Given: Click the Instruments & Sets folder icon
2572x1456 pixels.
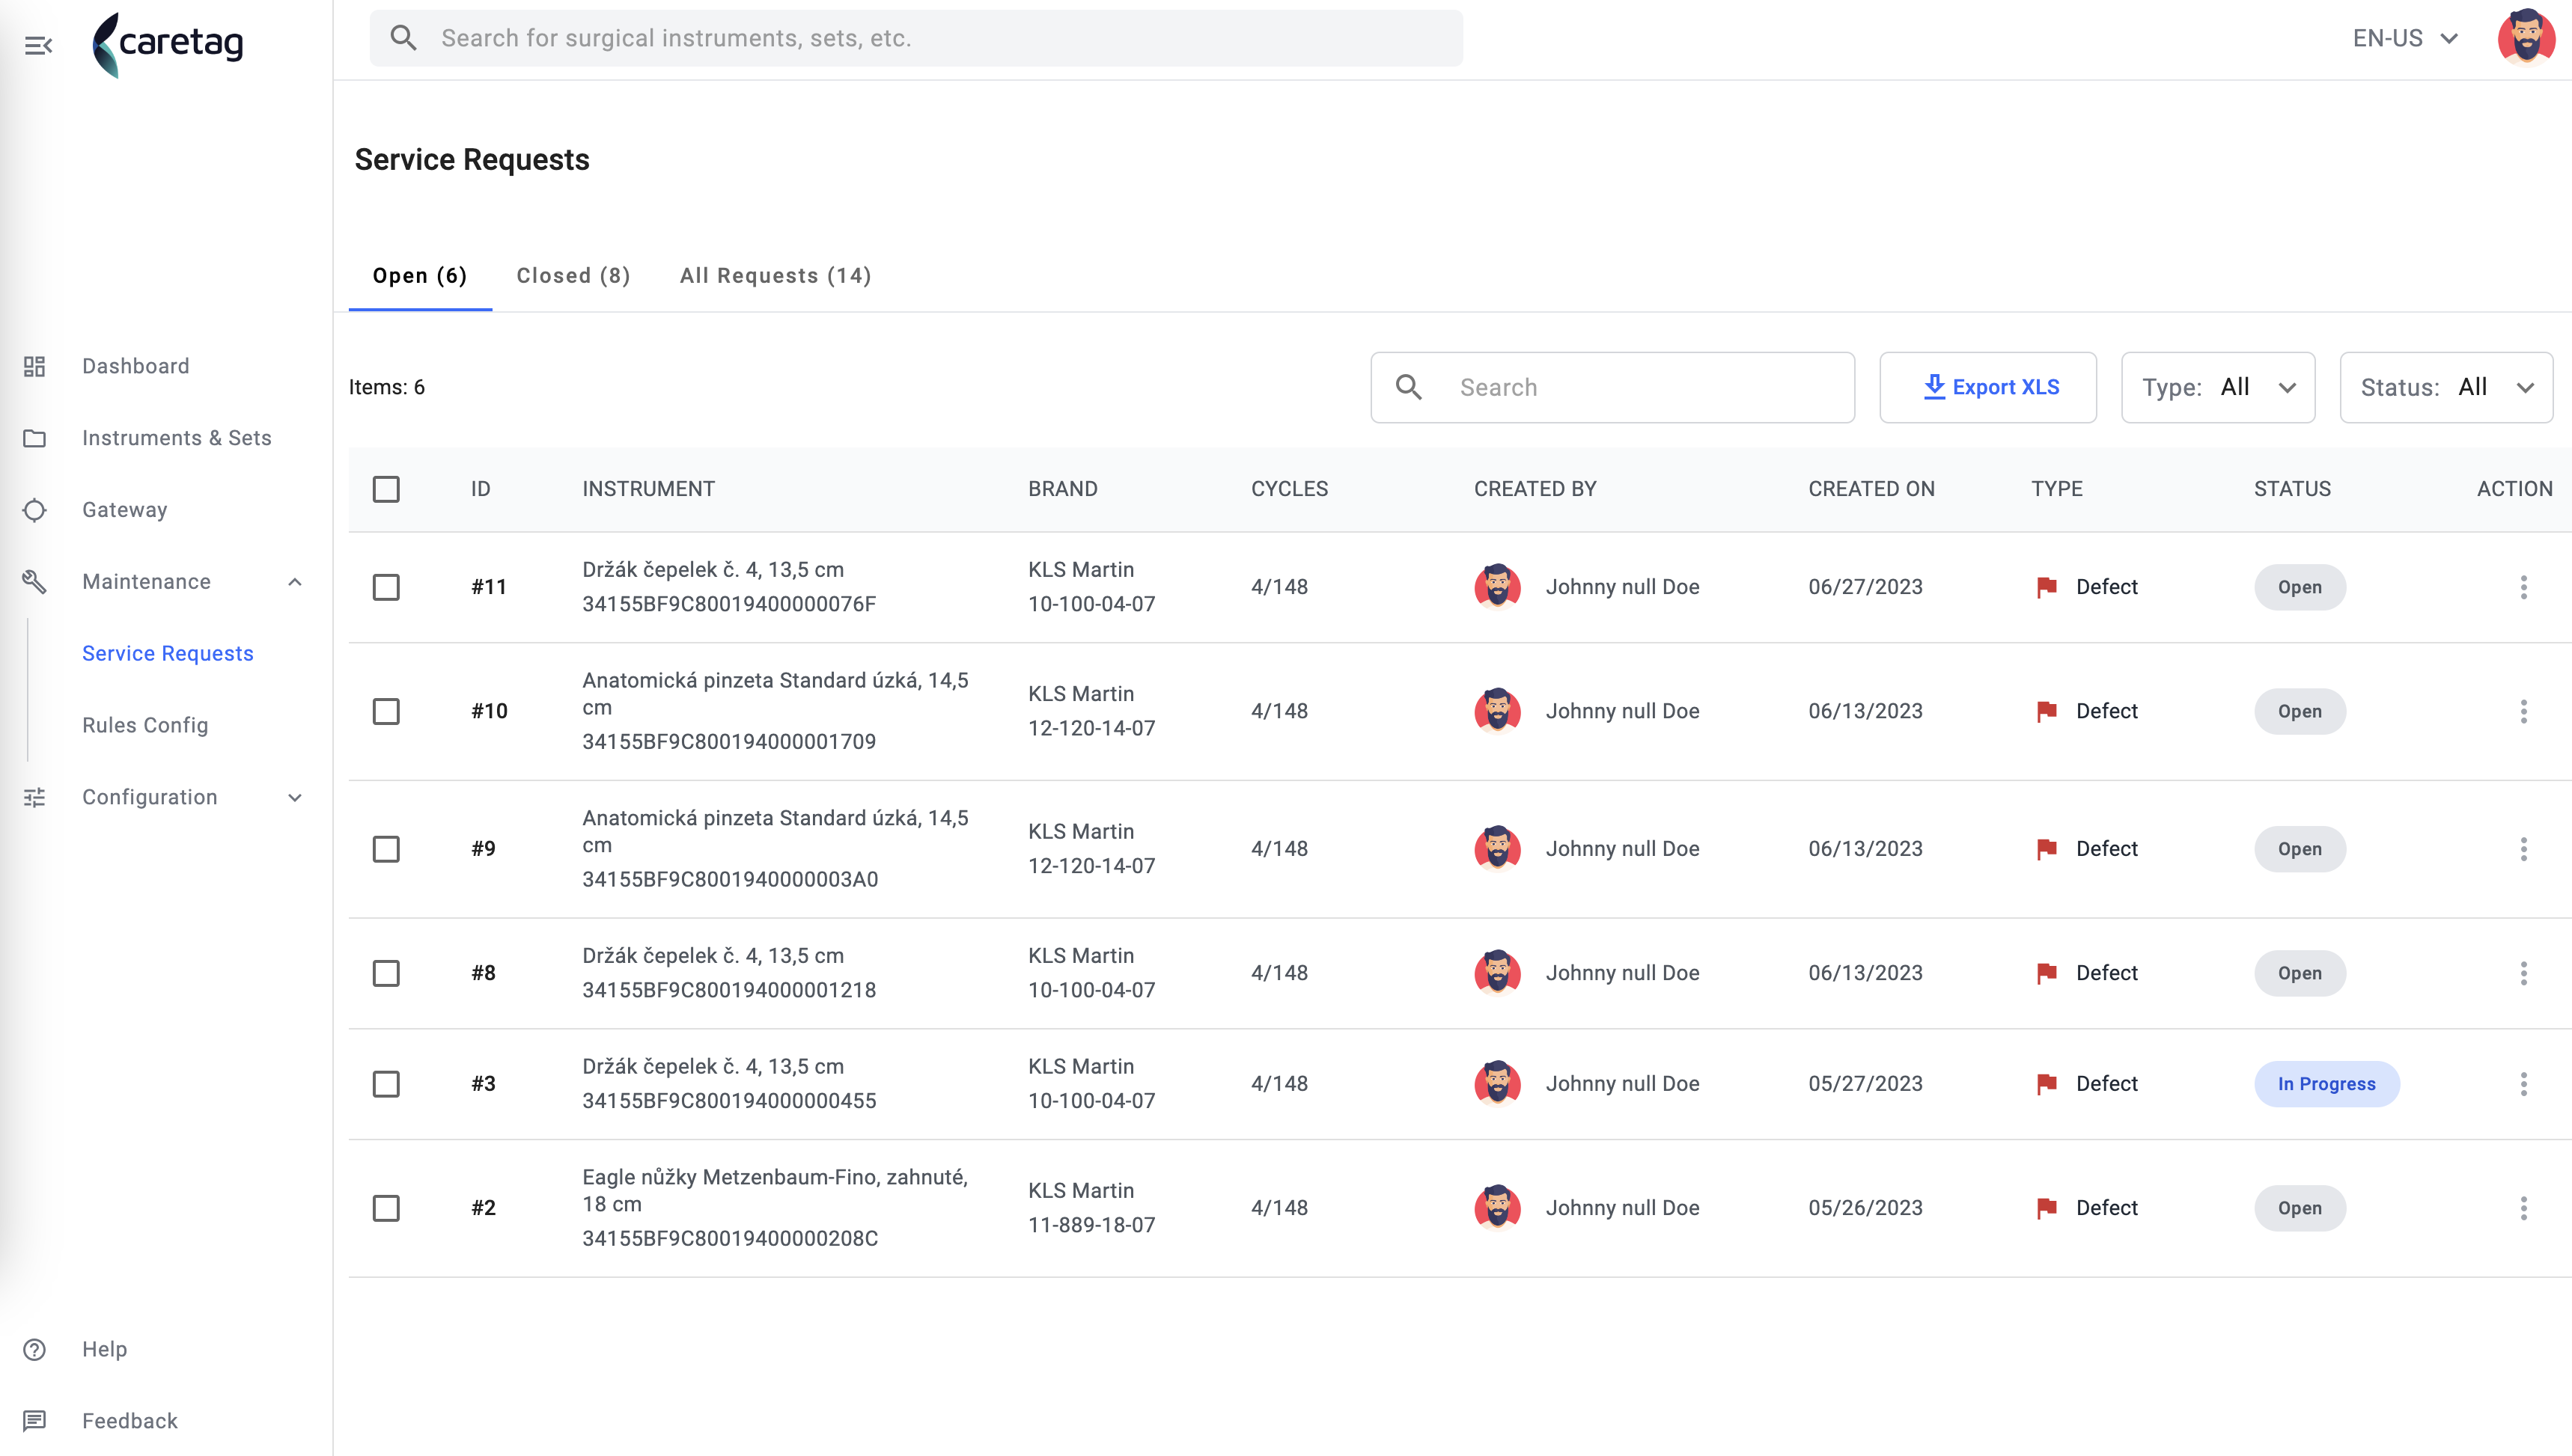Looking at the screenshot, I should (35, 438).
